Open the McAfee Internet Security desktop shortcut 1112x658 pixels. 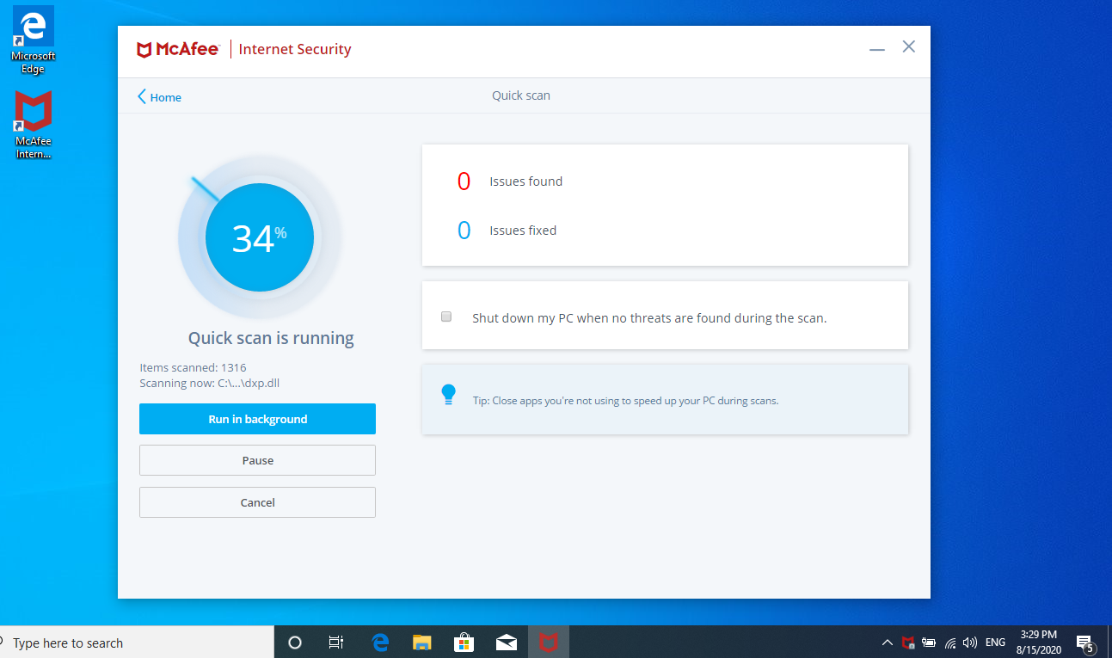33,126
